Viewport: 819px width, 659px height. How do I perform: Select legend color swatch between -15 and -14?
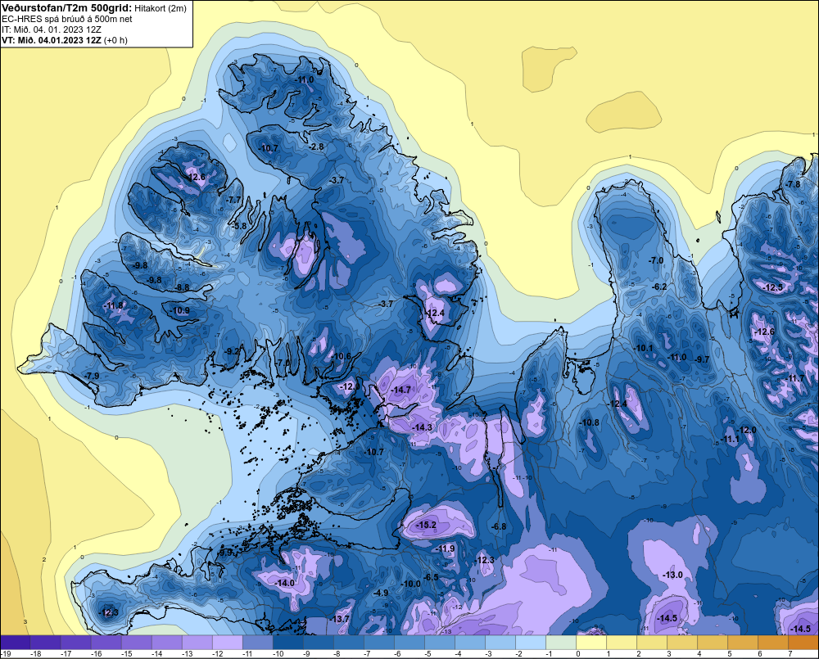(x=136, y=642)
